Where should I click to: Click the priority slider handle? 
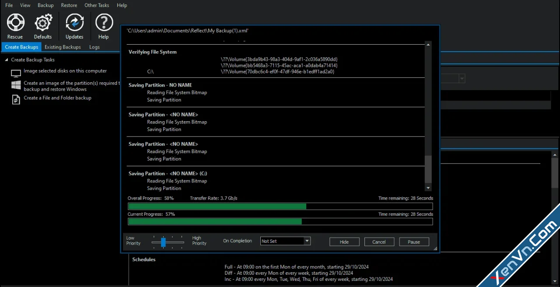point(163,242)
